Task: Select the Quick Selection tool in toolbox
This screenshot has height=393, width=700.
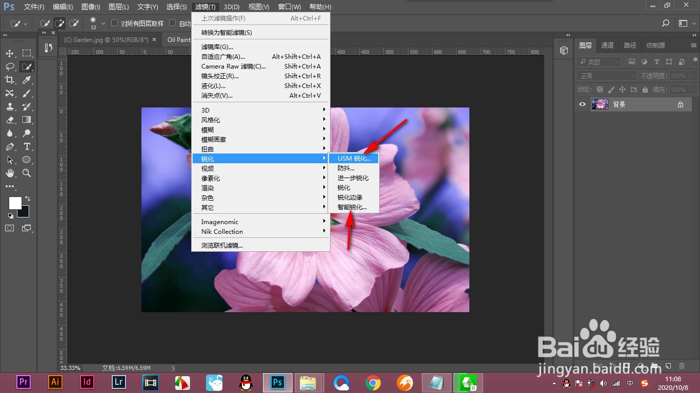Action: click(x=27, y=67)
